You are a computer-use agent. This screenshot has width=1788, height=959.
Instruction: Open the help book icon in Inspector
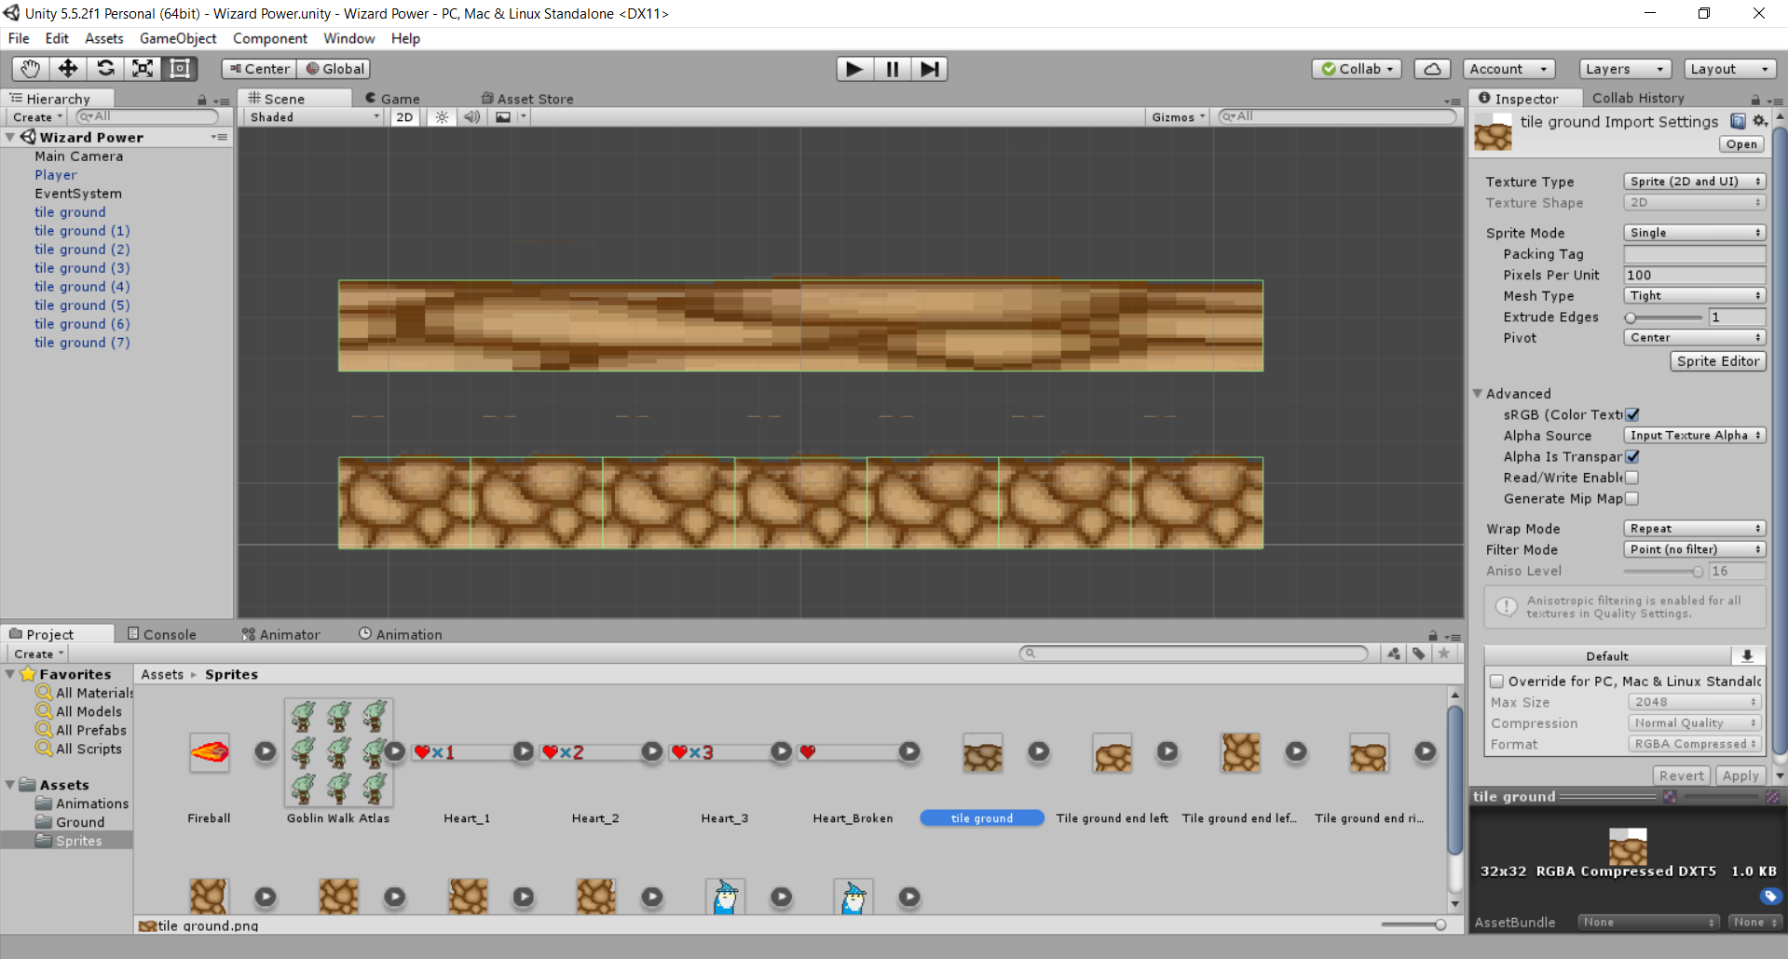coord(1738,121)
